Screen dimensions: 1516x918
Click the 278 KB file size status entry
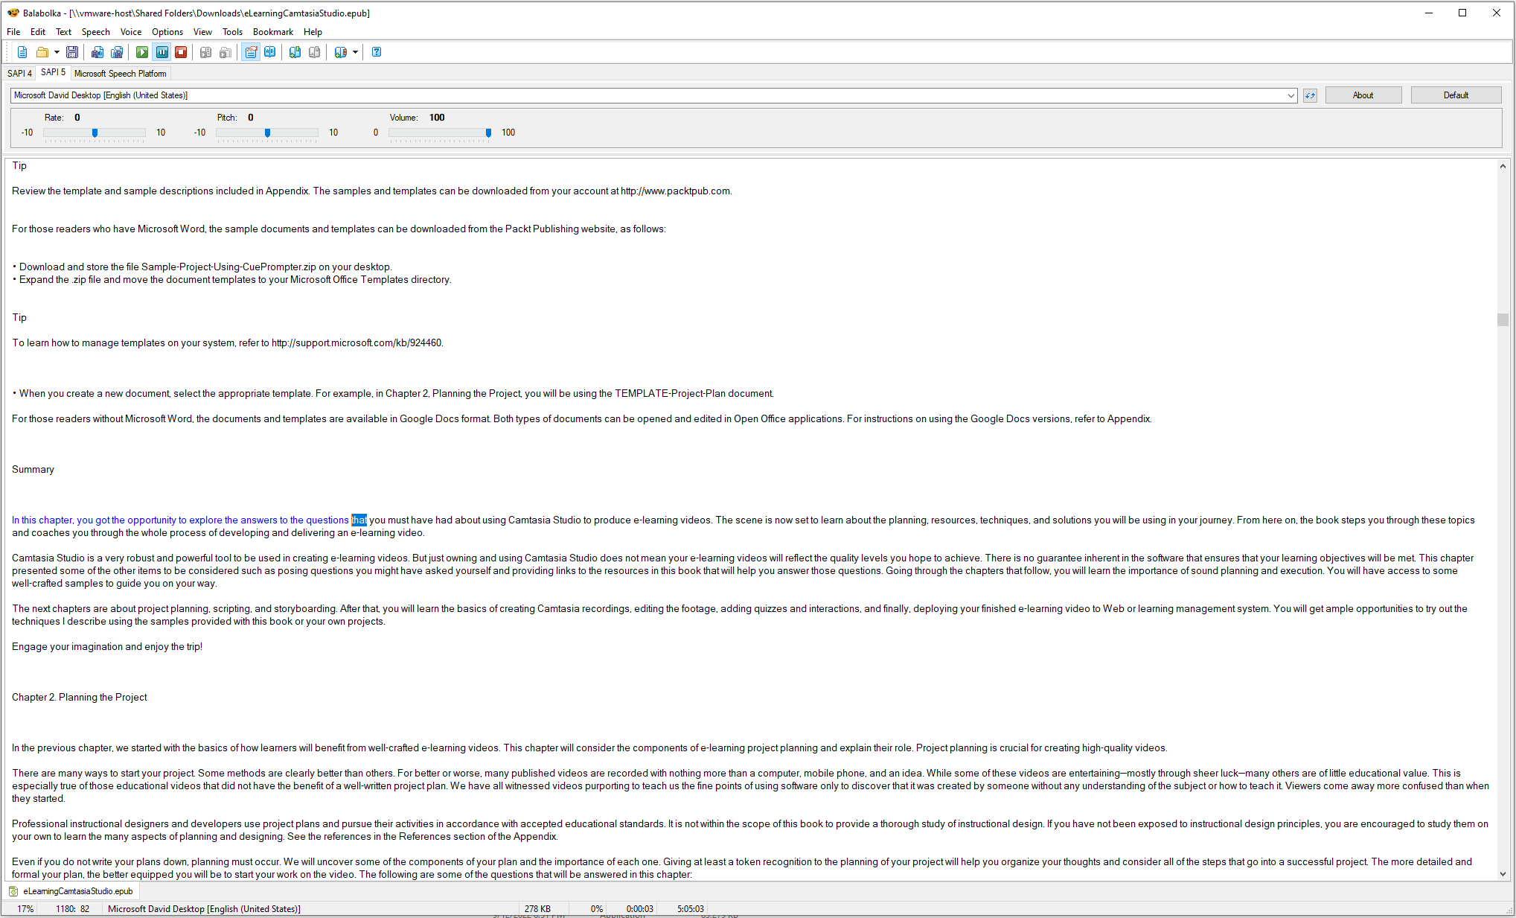[x=537, y=909]
